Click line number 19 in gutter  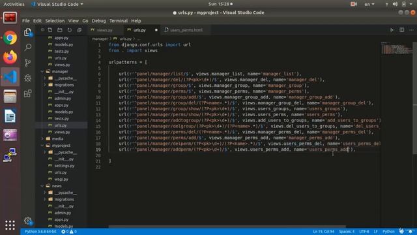[98, 149]
